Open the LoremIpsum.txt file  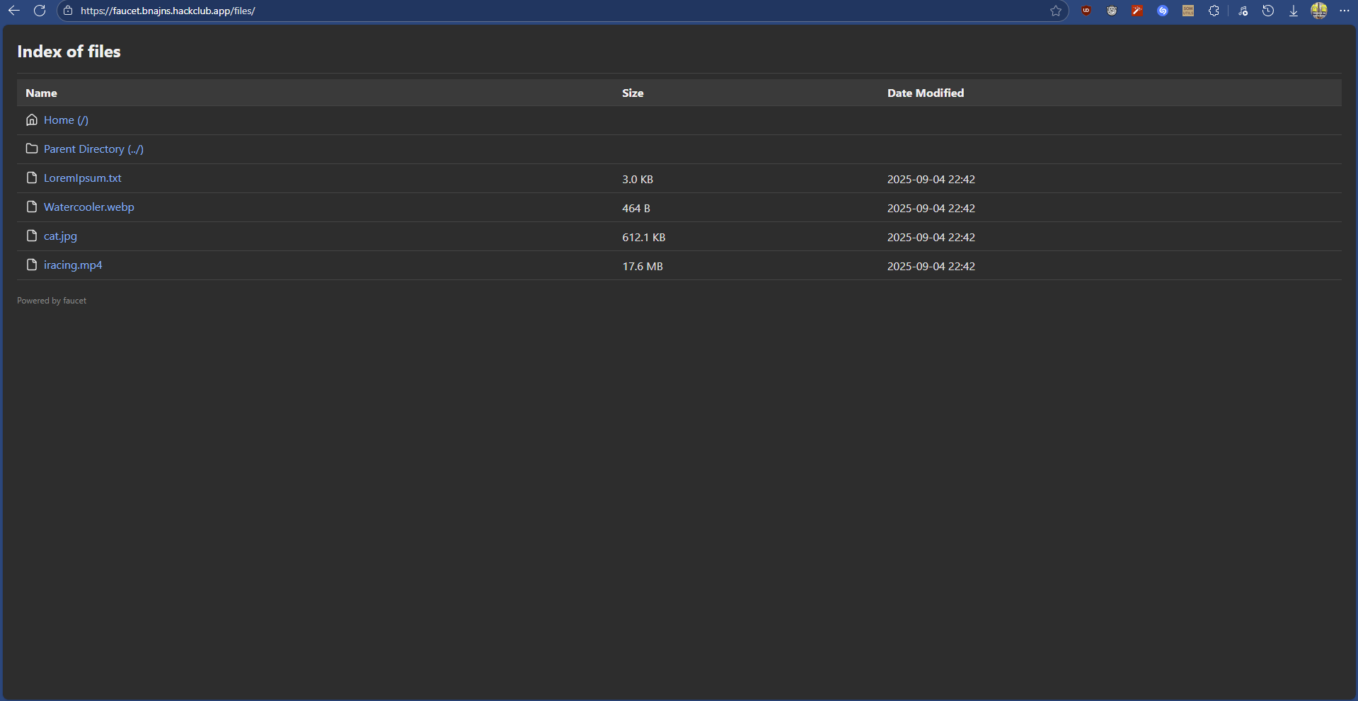pyautogui.click(x=82, y=178)
